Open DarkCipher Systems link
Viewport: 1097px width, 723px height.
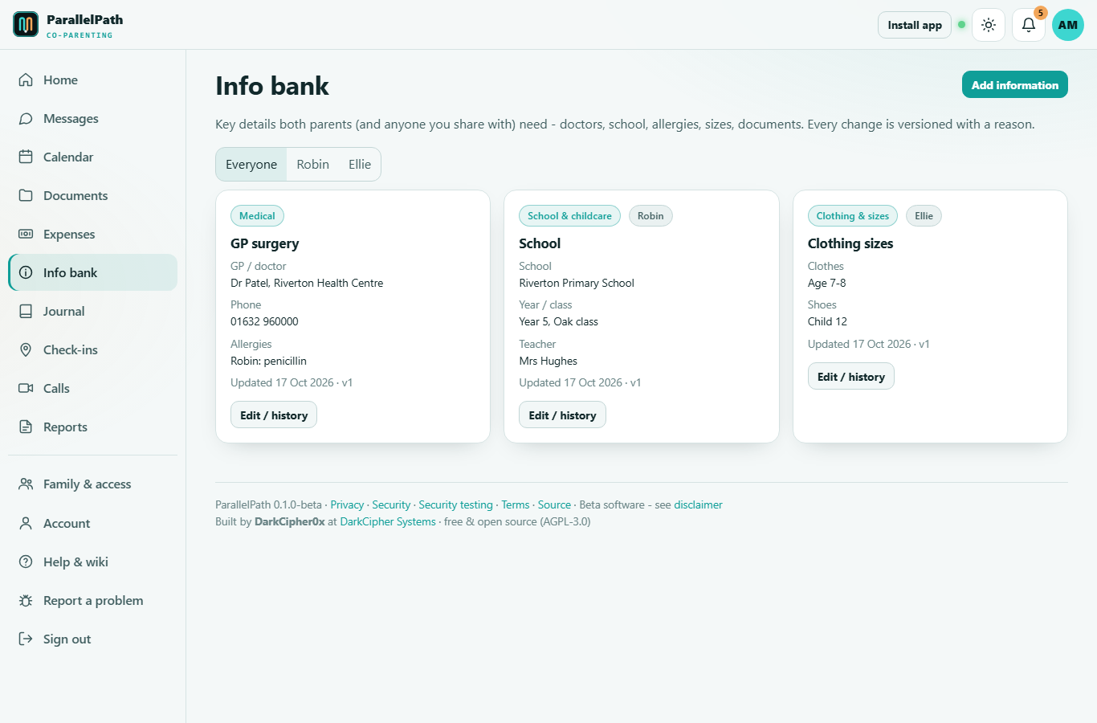[x=388, y=521]
